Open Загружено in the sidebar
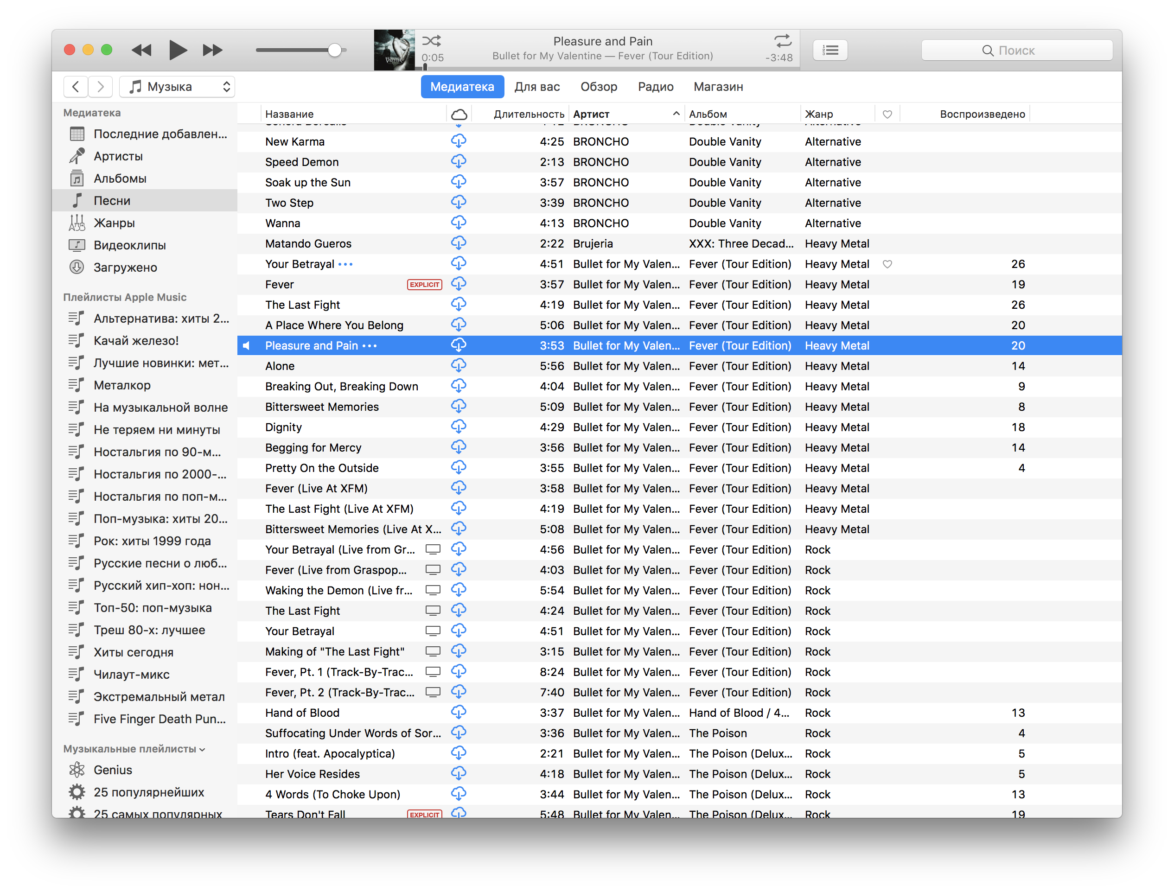 click(x=144, y=267)
